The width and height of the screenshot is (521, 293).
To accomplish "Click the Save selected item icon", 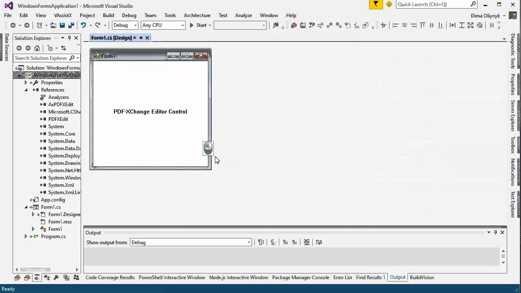I will [62, 25].
